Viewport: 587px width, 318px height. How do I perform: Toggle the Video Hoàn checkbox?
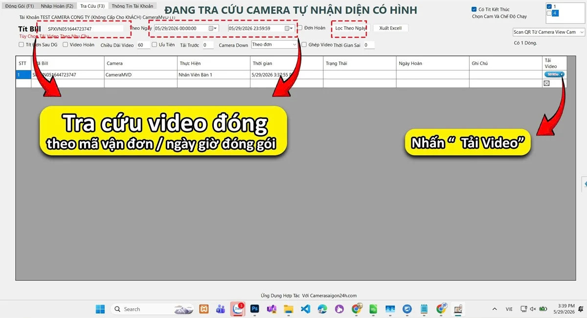[65, 45]
